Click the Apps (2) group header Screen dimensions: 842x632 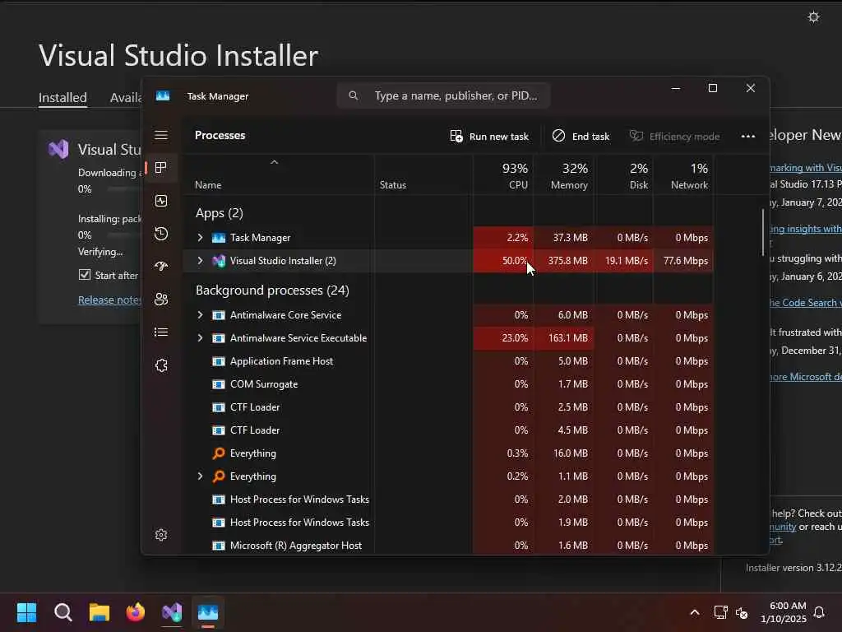219,213
